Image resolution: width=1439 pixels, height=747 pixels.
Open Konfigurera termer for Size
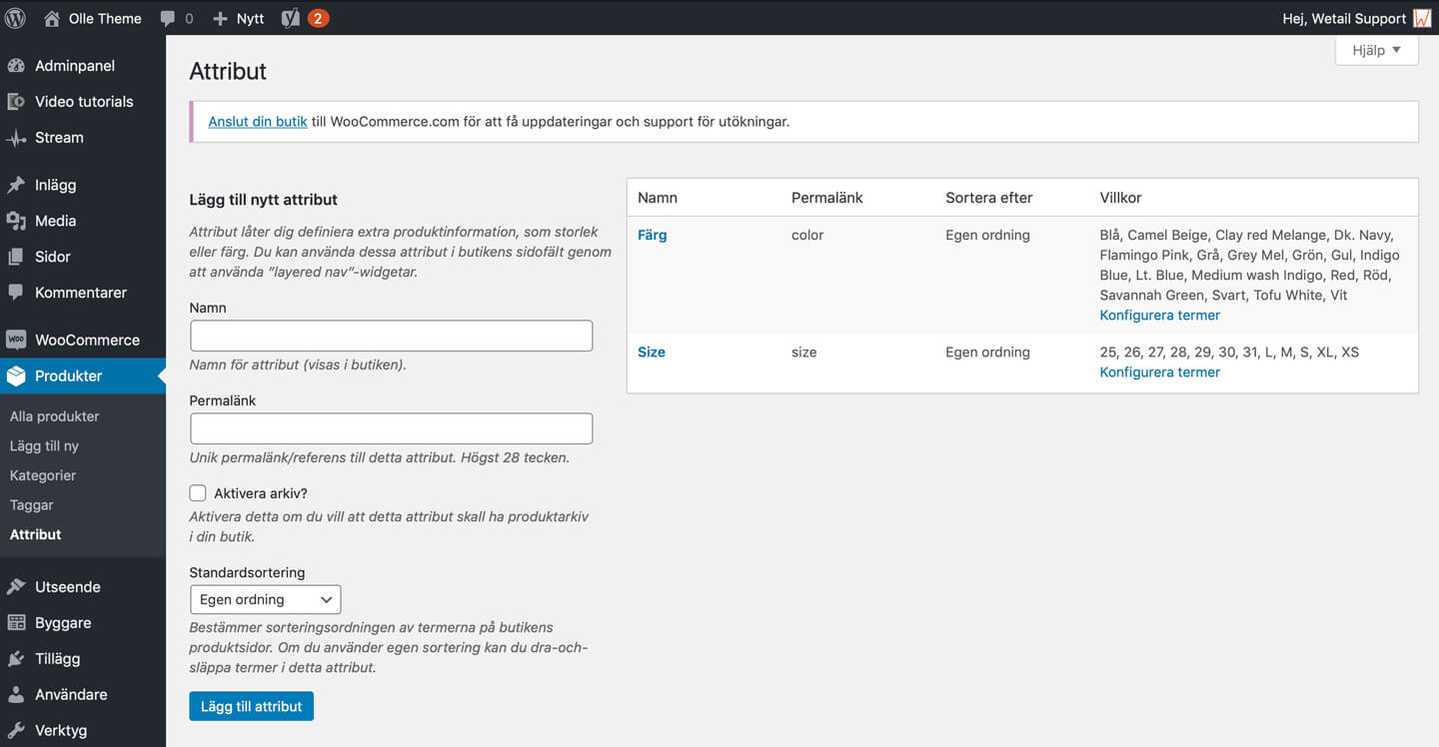1159,373
